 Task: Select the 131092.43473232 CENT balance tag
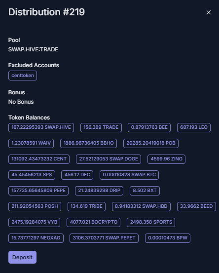click(x=39, y=159)
